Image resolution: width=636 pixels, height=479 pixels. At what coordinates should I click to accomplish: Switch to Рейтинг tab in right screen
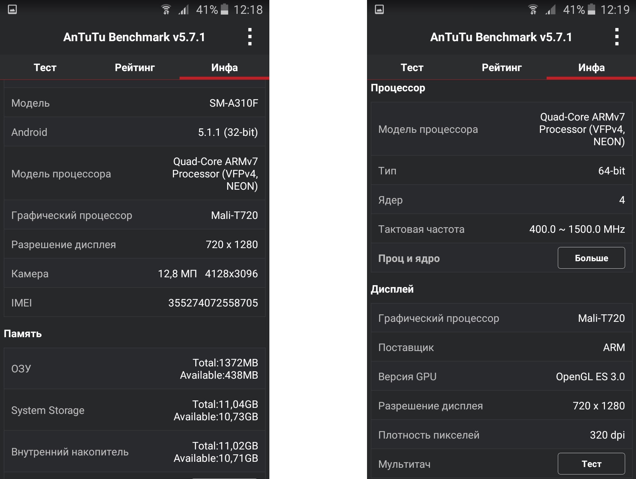click(502, 67)
